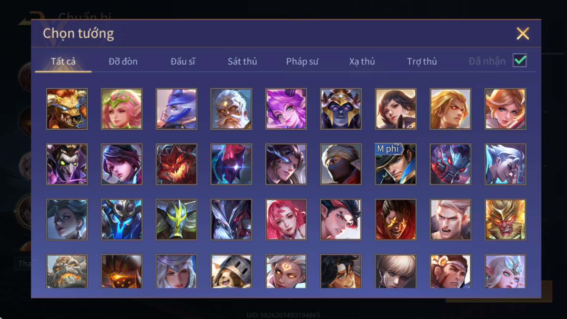Select the Tất cả tab

click(63, 62)
